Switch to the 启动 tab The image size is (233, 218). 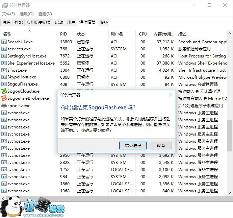coord(59,23)
